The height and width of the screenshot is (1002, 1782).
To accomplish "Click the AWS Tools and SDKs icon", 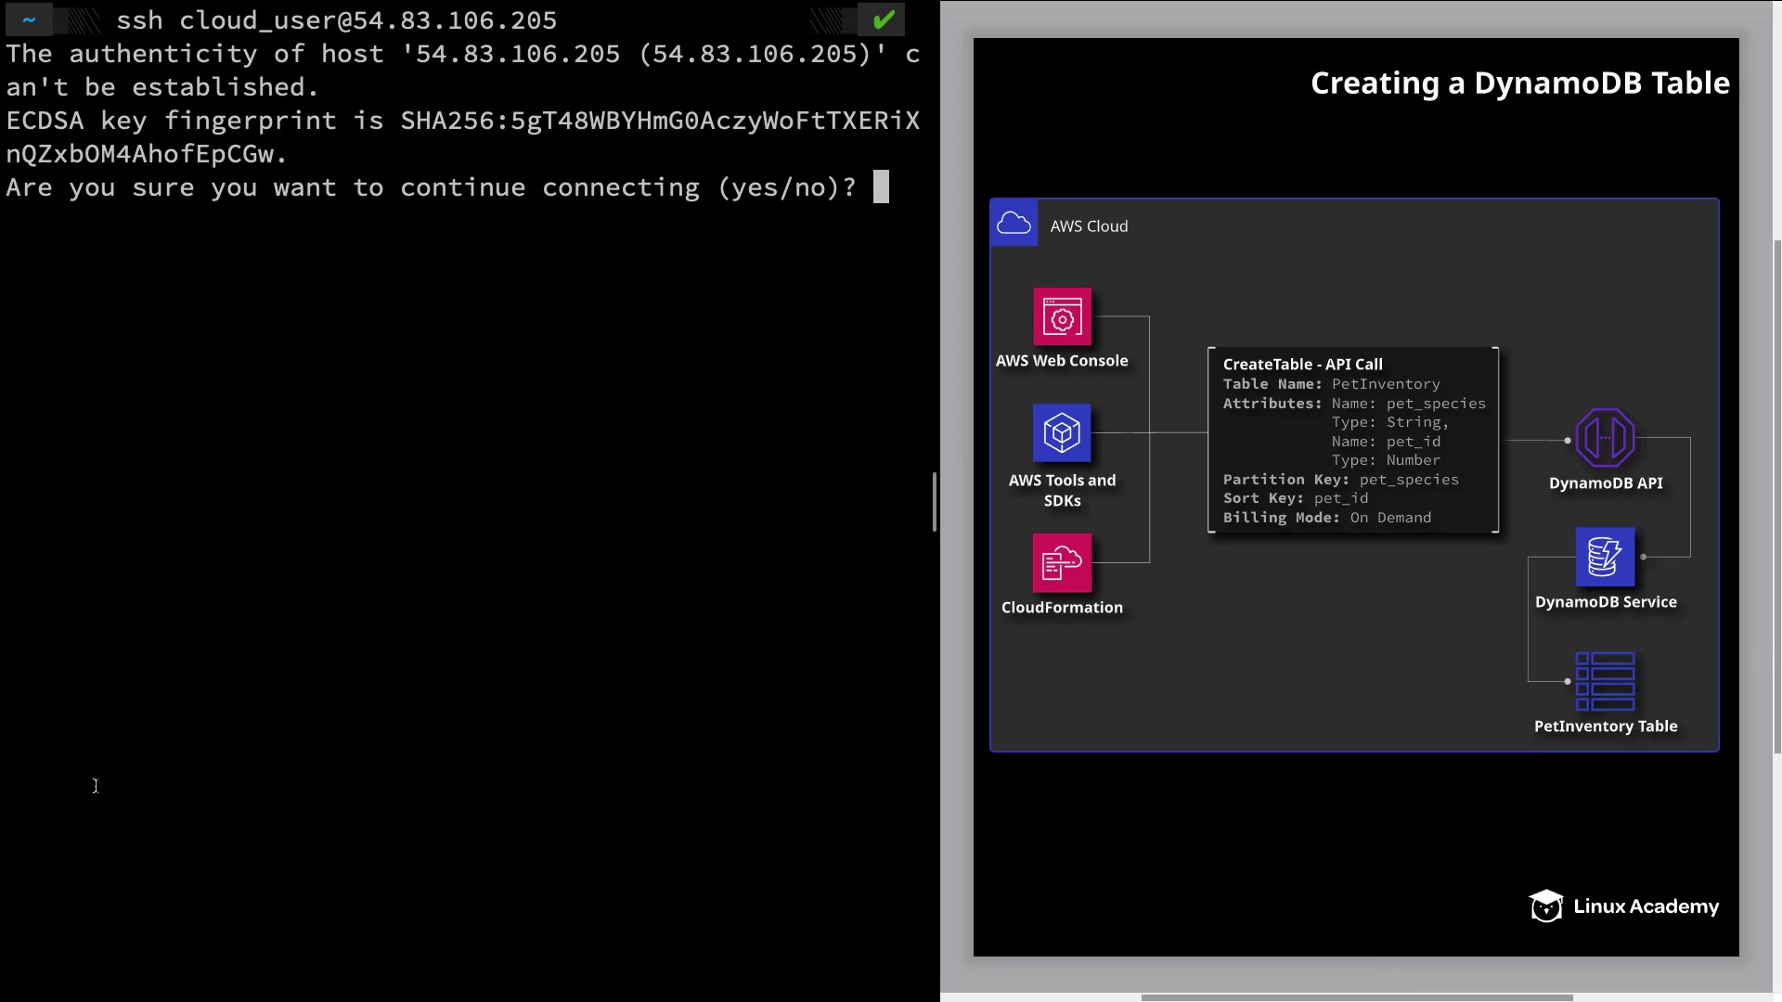I will [1062, 432].
